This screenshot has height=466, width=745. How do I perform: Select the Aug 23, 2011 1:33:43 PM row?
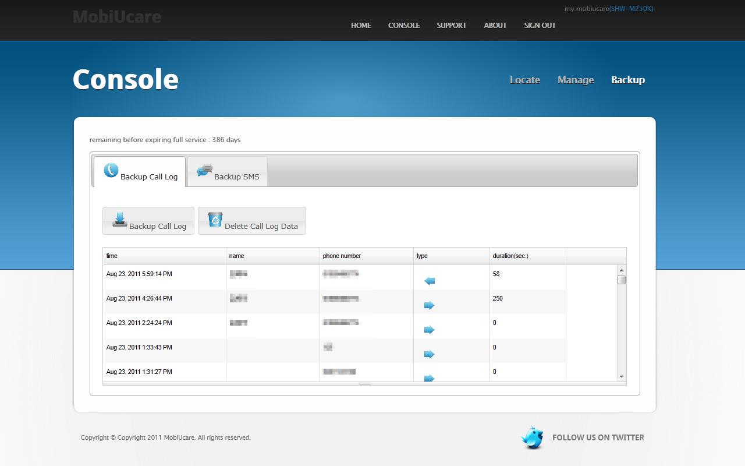click(x=335, y=351)
